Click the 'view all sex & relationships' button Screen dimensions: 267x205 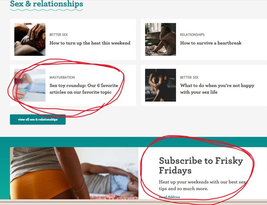(38, 120)
